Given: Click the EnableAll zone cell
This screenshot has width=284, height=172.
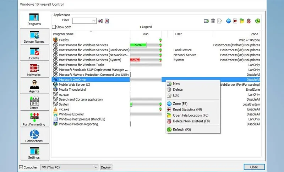Looking at the screenshot, I should (253, 109).
